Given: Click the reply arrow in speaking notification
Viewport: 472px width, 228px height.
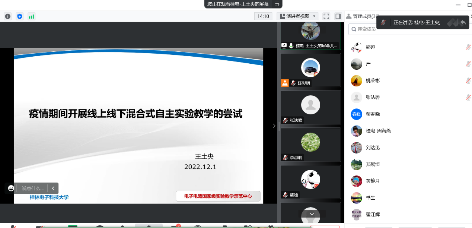Looking at the screenshot, I should [463, 22].
